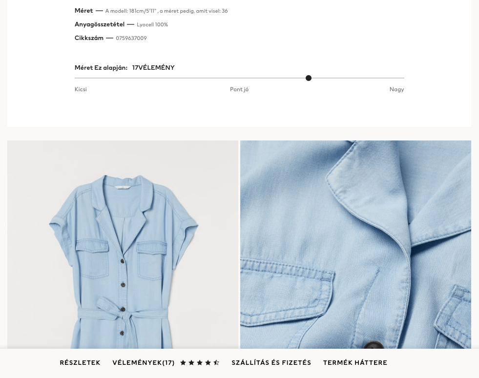Open the full blue dress product photo
Screen dimensions: 479x378
tap(123, 244)
